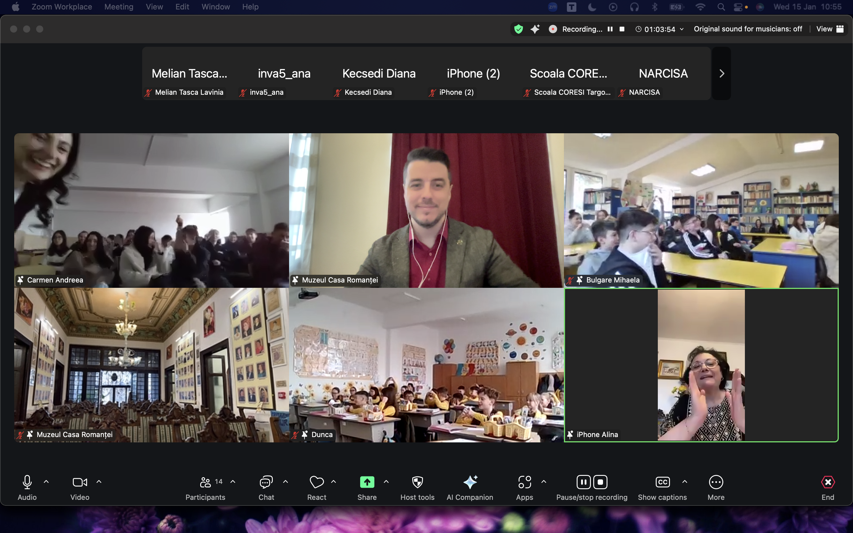
Task: Click the green Share screen icon
Action: click(x=367, y=482)
